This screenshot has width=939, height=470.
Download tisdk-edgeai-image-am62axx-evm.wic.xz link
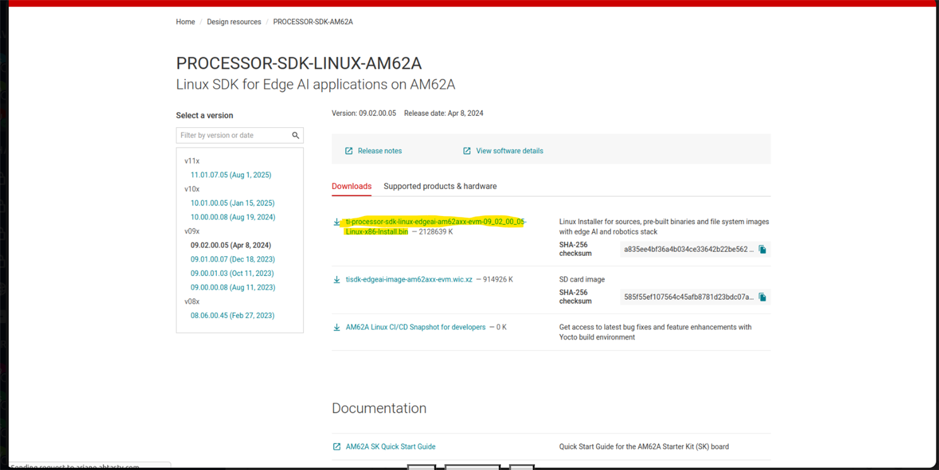[409, 280]
